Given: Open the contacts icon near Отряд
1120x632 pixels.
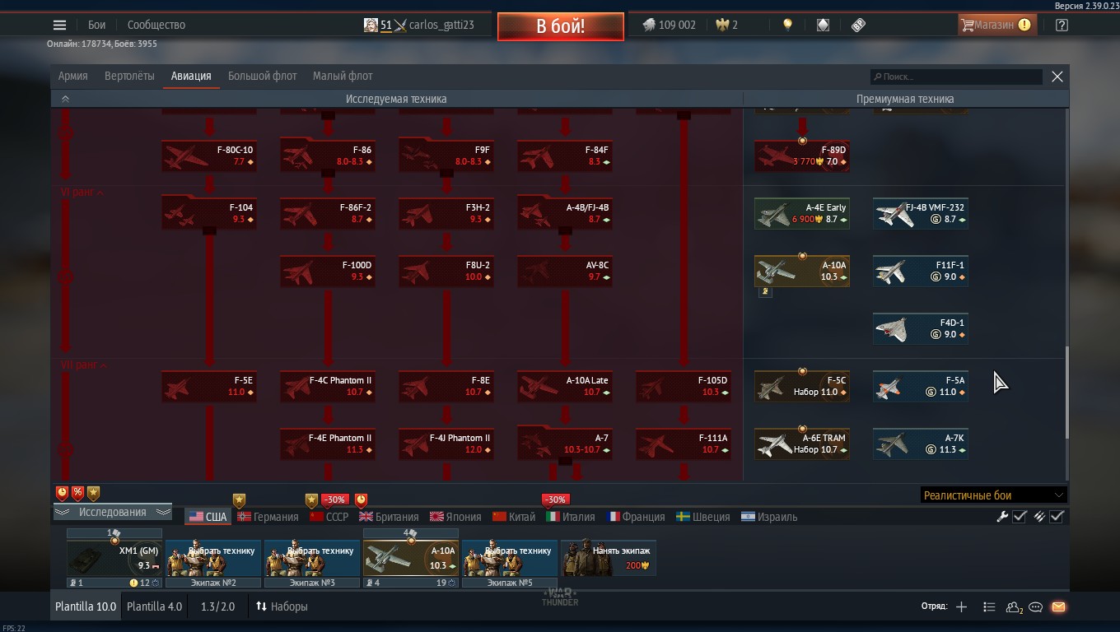Looking at the screenshot, I should [x=1014, y=607].
